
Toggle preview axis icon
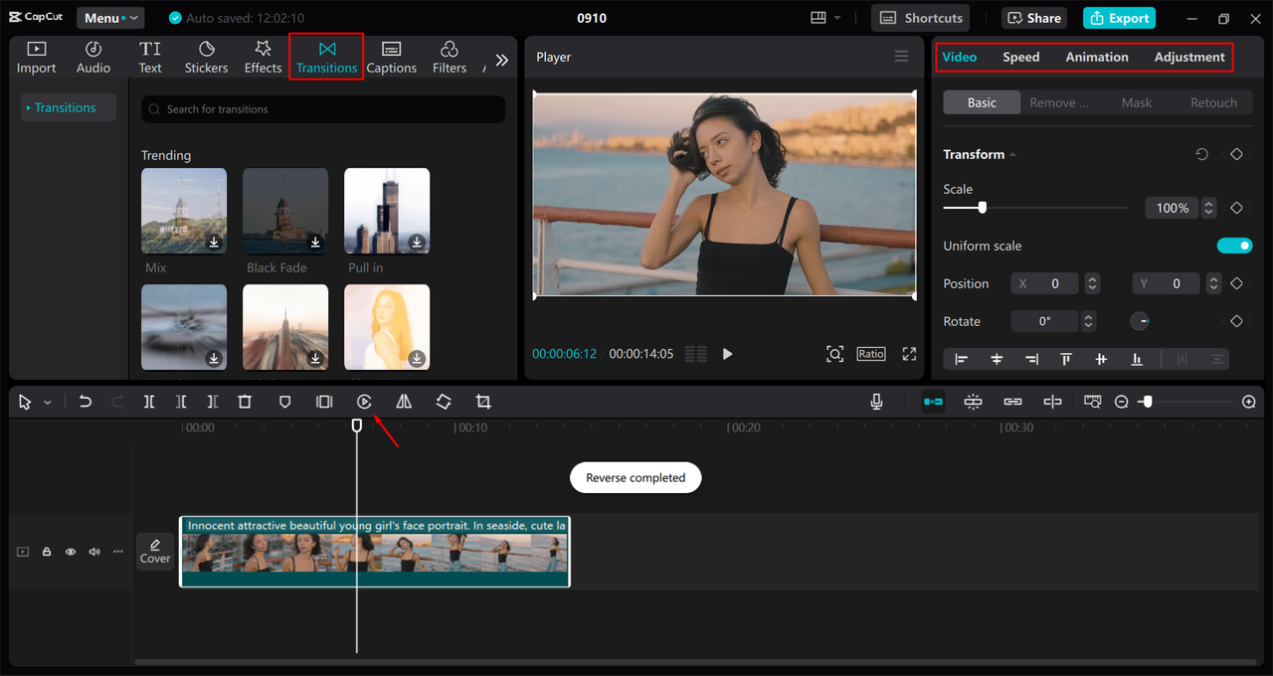click(1052, 402)
